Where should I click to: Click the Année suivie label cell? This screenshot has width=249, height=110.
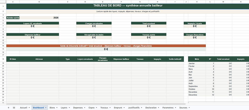(x=13, y=18)
